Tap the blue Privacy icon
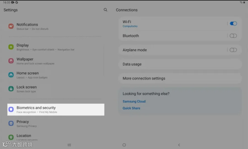Viewport: 248px width, 149px height. (11, 123)
